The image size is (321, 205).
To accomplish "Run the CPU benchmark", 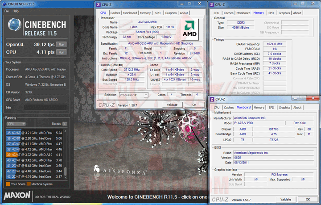I will [62, 52].
